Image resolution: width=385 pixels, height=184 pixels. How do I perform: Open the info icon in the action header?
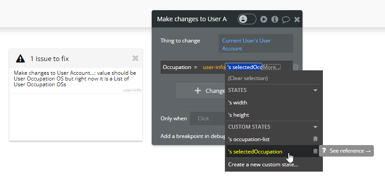coord(275,19)
